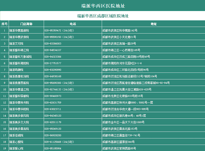This screenshot has width=205, height=151.
Task: Click the phone number 028-62631759
Action: [53, 102]
